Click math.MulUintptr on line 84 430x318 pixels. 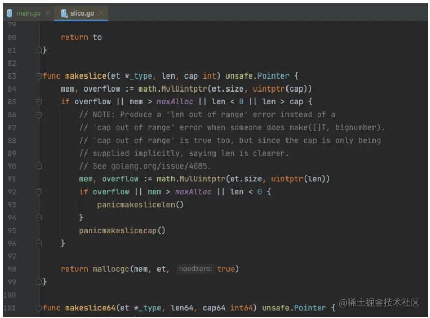click(x=173, y=89)
